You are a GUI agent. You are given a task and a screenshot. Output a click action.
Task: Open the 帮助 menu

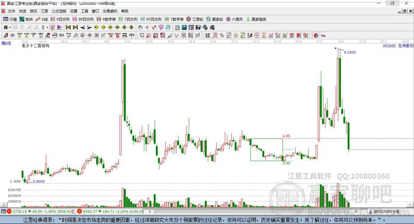(x=125, y=11)
